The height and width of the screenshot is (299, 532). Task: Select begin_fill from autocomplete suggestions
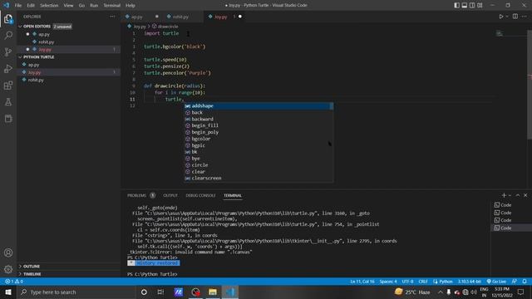(259, 125)
